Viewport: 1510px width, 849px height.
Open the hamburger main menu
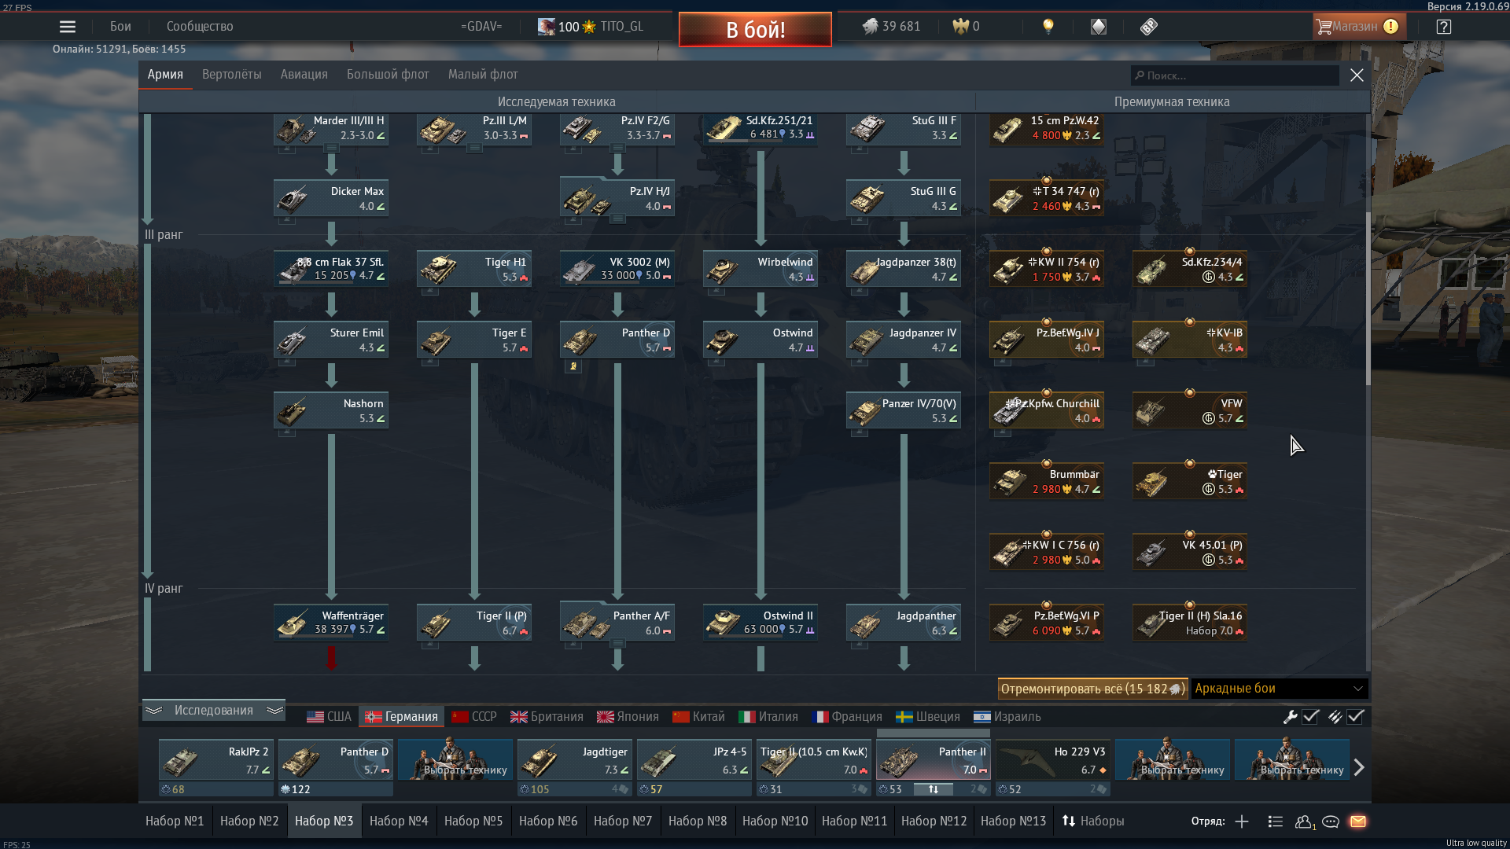pyautogui.click(x=68, y=27)
